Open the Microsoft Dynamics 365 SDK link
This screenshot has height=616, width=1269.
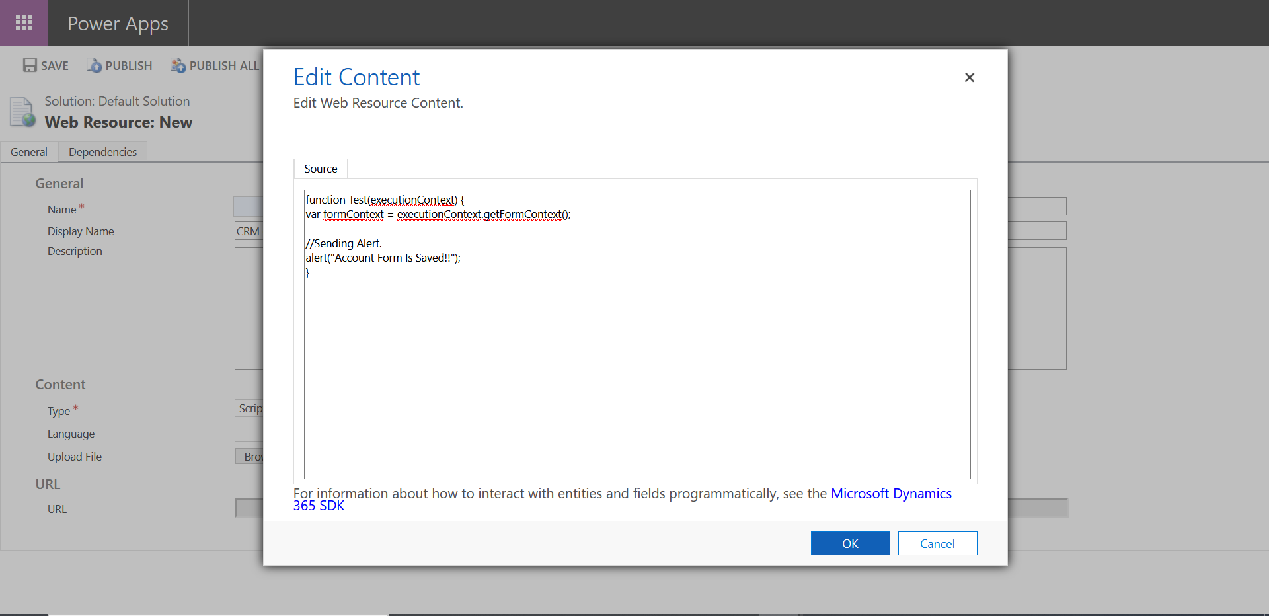point(890,493)
